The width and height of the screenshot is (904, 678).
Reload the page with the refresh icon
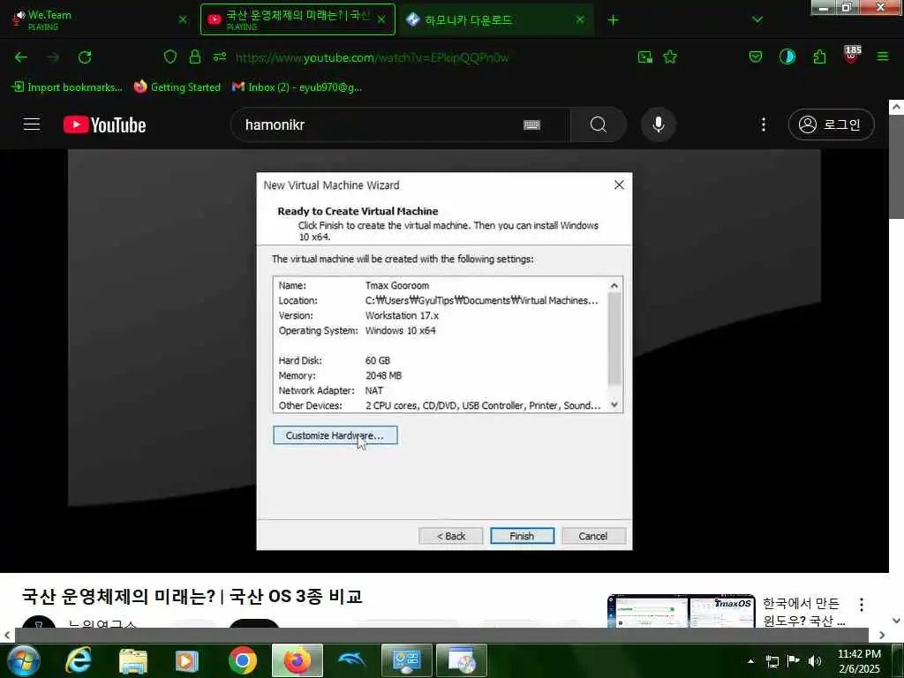tap(85, 57)
